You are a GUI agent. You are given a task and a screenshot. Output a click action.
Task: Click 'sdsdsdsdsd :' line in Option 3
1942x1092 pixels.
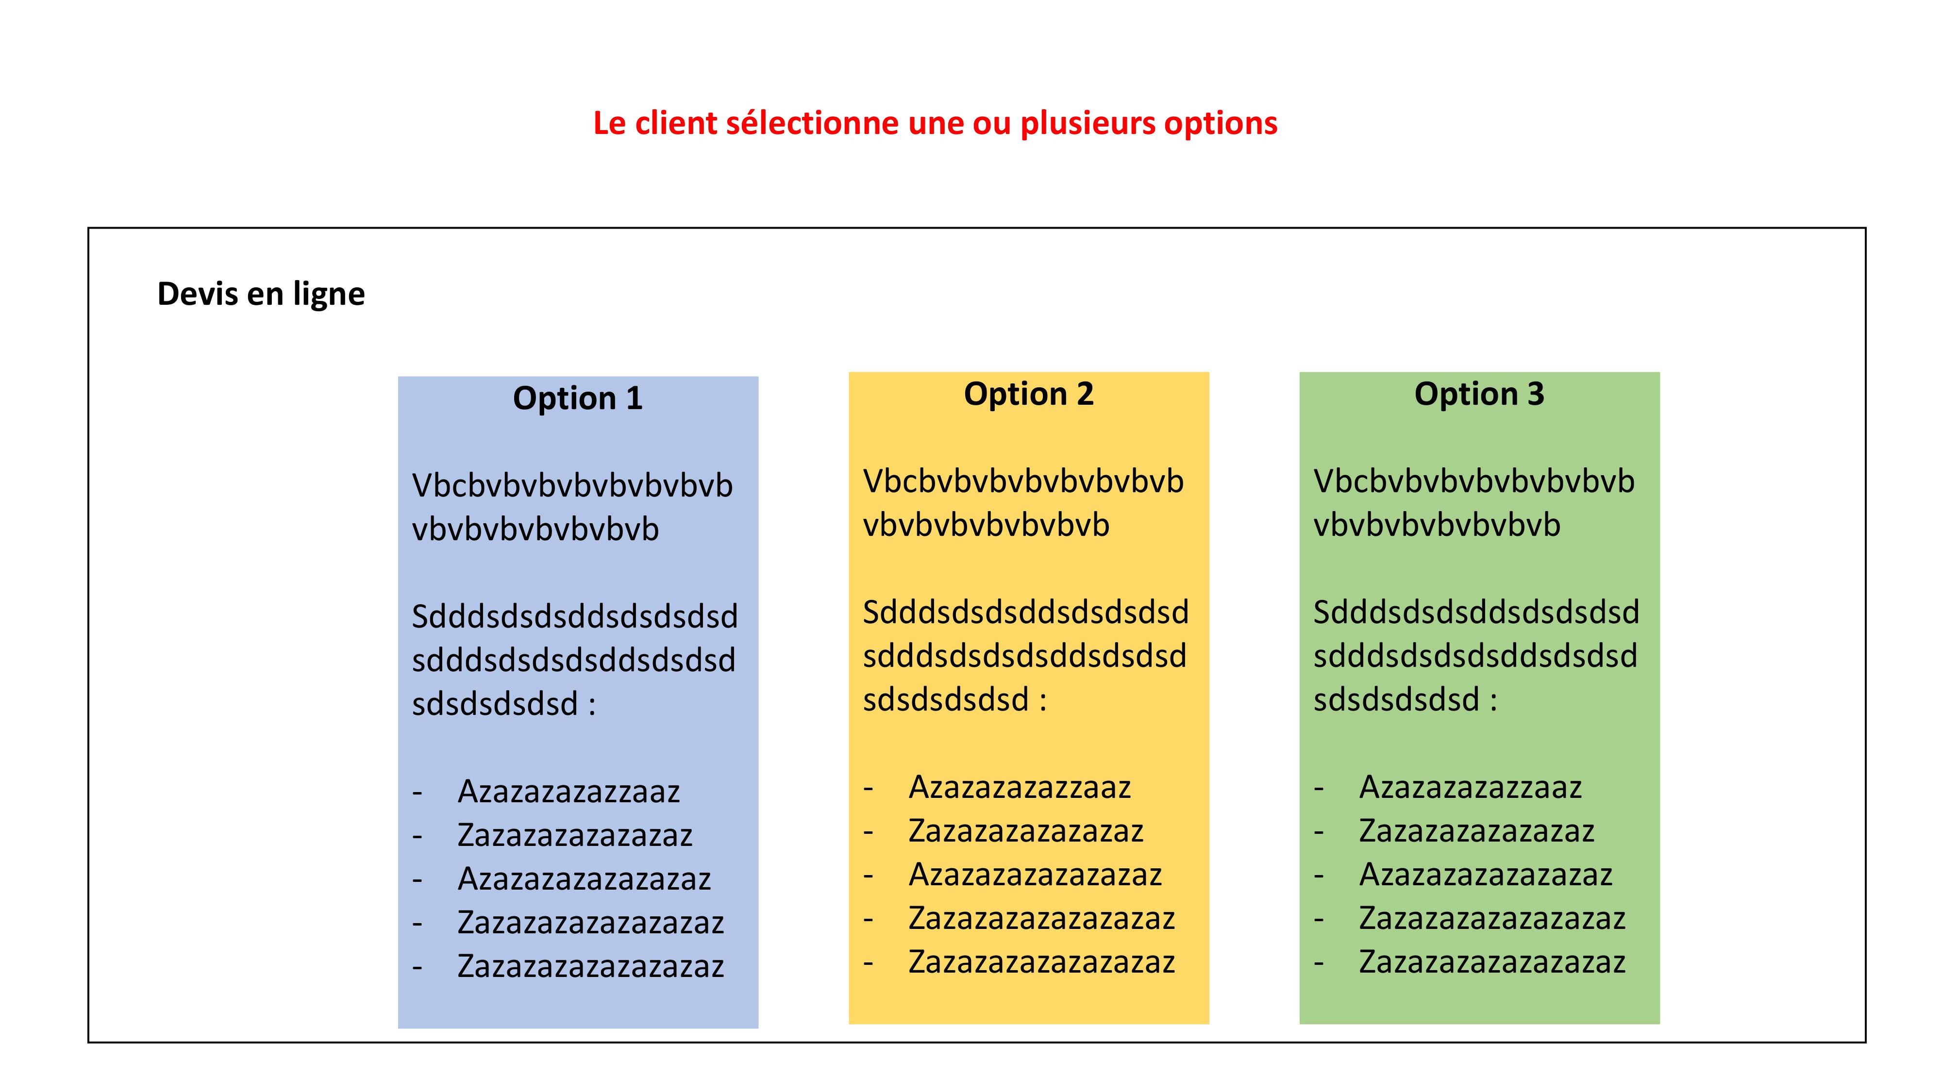[1405, 699]
